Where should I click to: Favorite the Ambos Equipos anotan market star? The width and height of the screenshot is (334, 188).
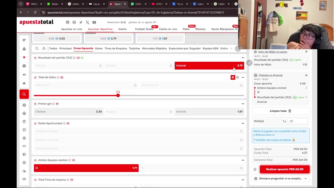(35, 160)
